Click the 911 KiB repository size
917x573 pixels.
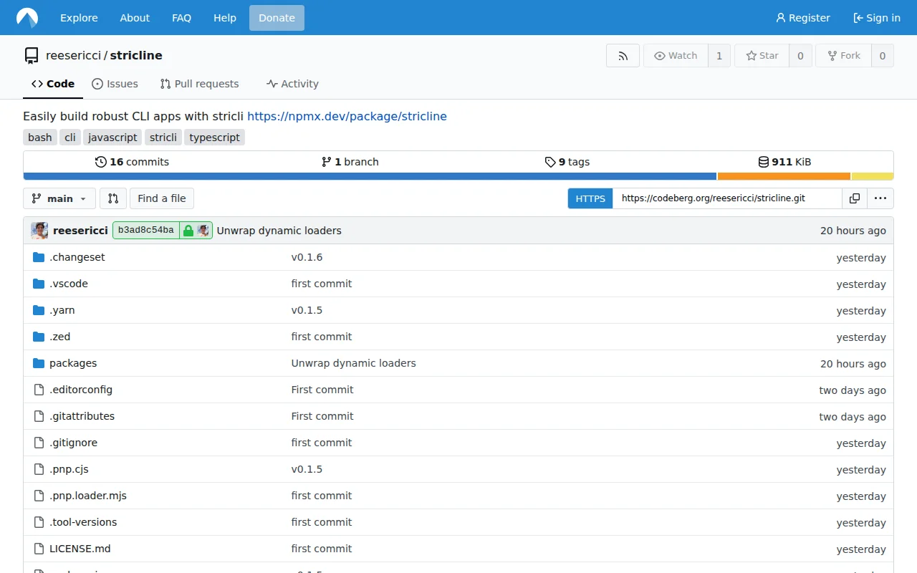click(784, 162)
